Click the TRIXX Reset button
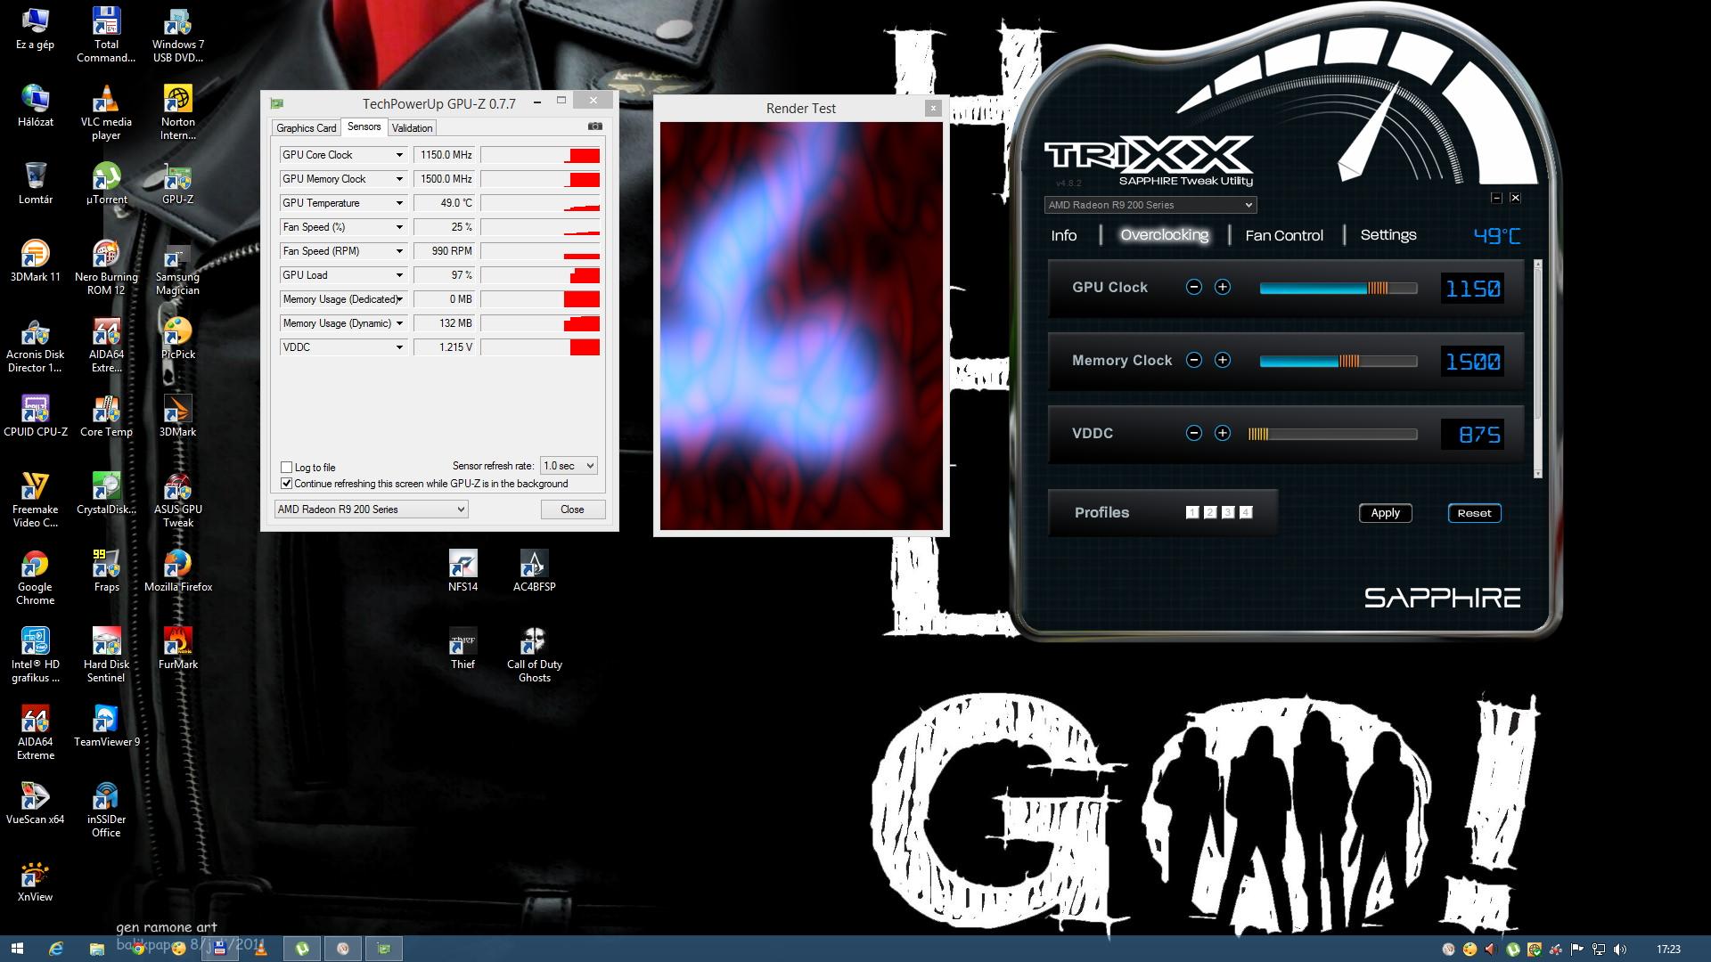 point(1474,513)
